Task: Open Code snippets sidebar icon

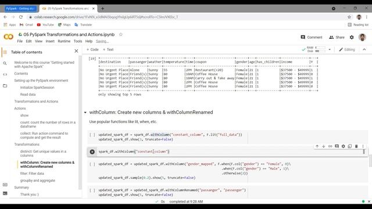Action: click(x=5, y=74)
